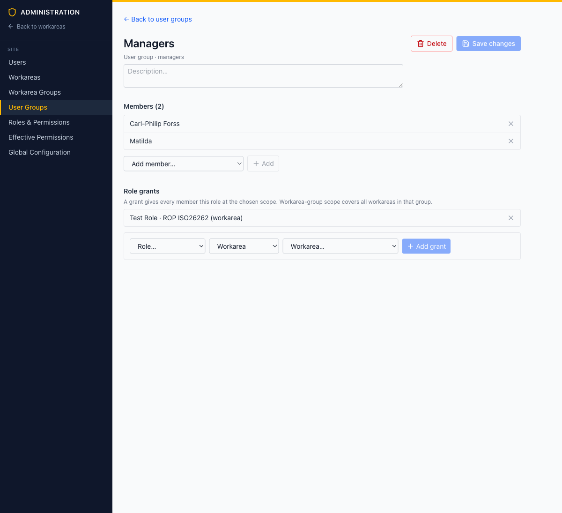Open the Role selection dropdown
The height and width of the screenshot is (513, 562).
(x=168, y=246)
